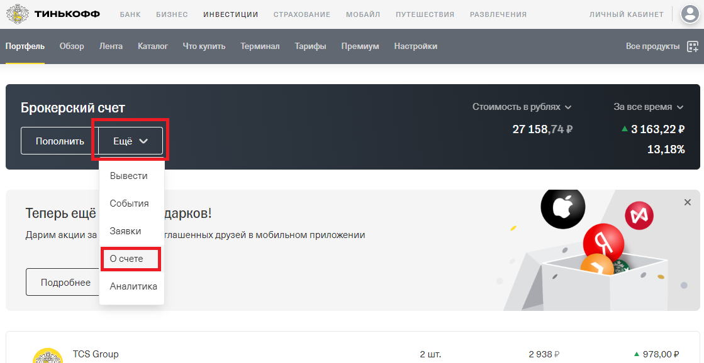Click the portfolio value 27 158,74 ₽
The height and width of the screenshot is (363, 704).
pos(543,129)
